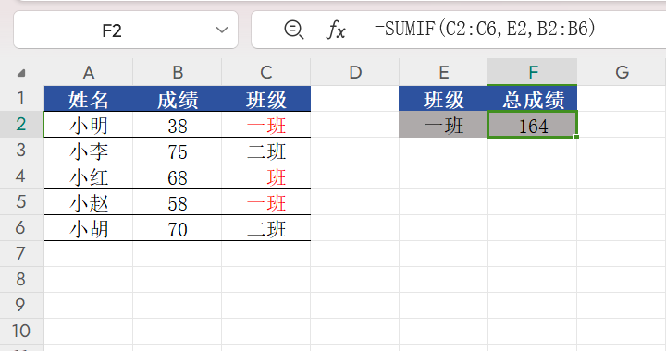
Task: Select the cell containing 小李
Action: pyautogui.click(x=89, y=151)
